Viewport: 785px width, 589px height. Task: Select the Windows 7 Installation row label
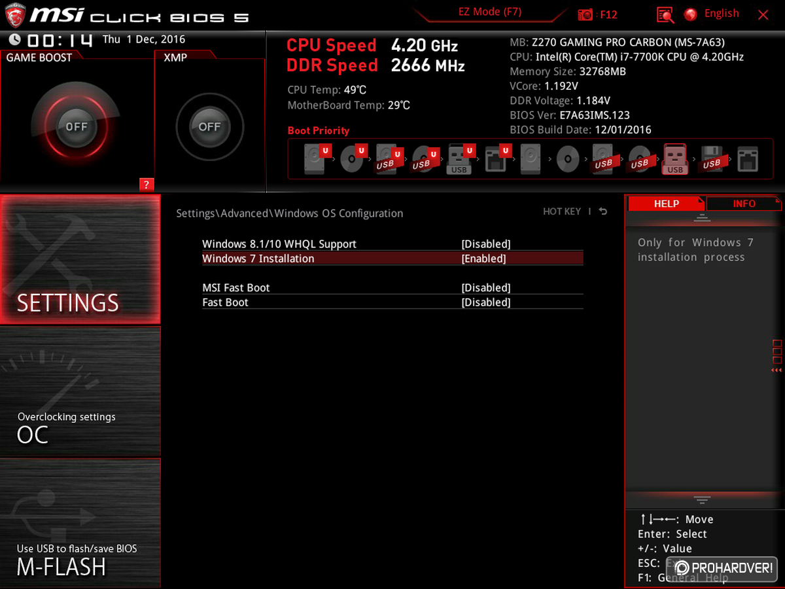click(x=258, y=259)
